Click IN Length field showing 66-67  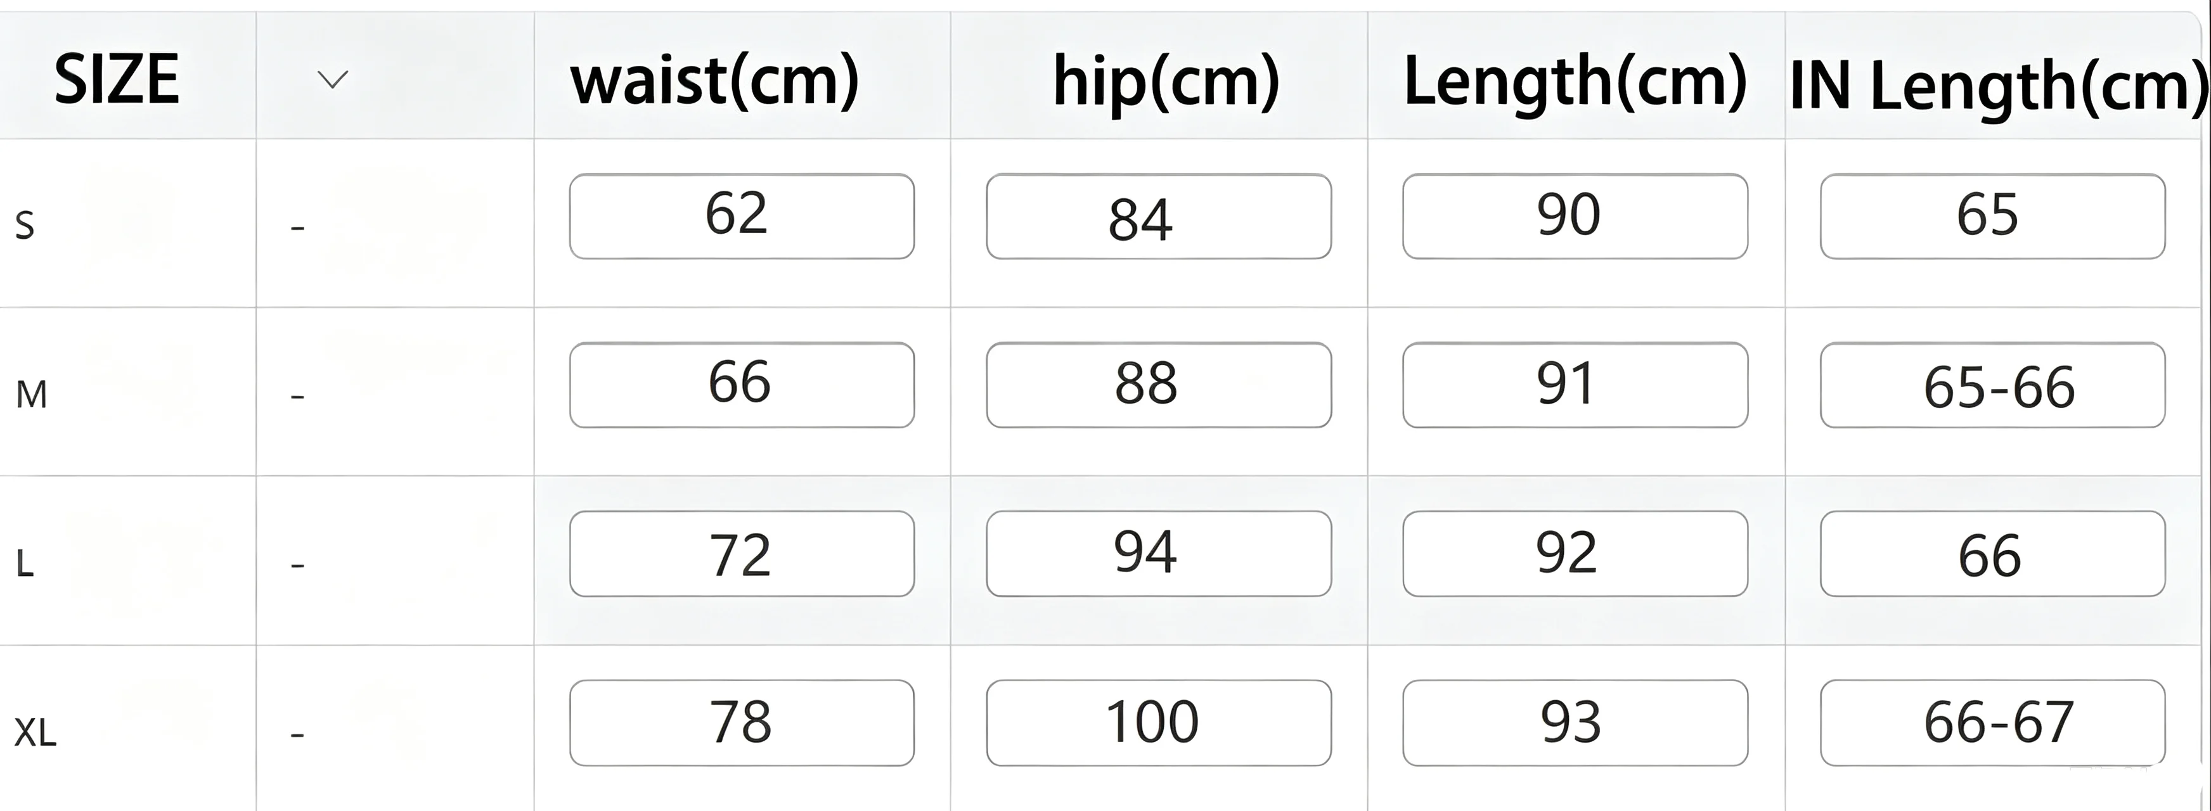pyautogui.click(x=1992, y=722)
